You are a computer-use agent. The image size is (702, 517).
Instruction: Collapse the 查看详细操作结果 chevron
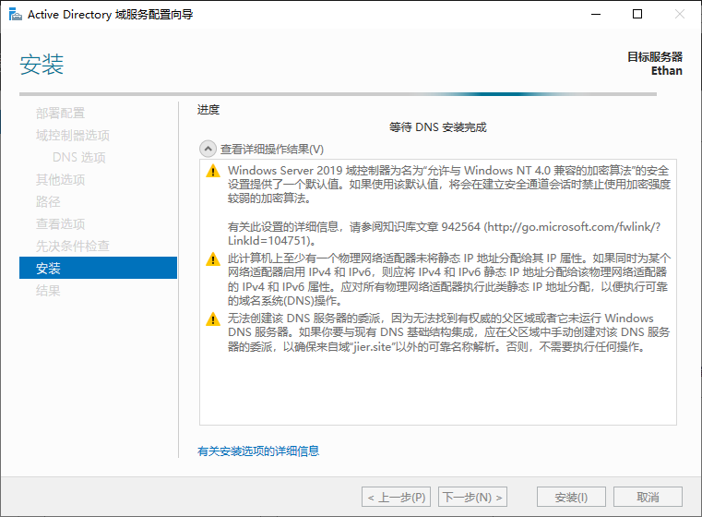click(208, 149)
